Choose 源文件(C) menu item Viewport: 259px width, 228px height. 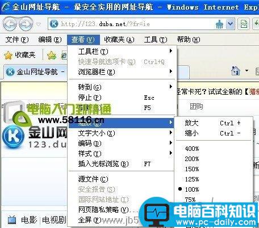(122, 179)
